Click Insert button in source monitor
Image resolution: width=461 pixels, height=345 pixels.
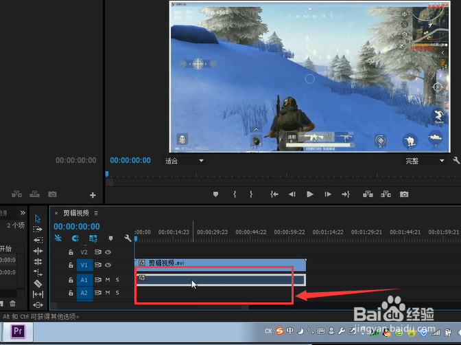click(16, 194)
